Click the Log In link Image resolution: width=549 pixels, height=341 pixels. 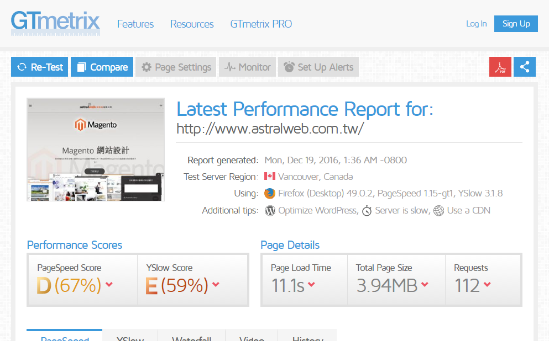click(476, 24)
